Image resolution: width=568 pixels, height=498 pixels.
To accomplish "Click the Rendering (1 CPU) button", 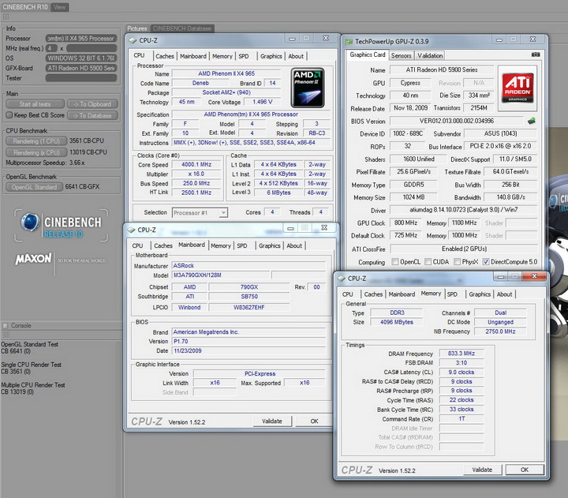I will tap(35, 141).
